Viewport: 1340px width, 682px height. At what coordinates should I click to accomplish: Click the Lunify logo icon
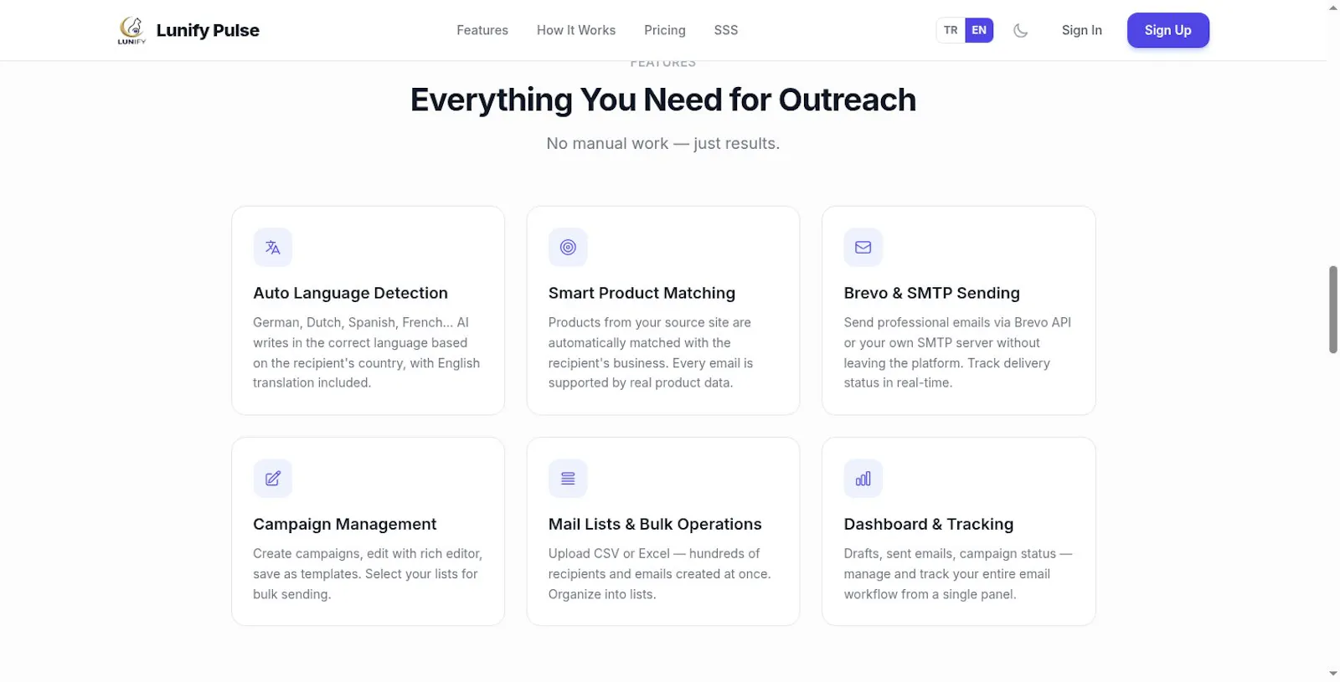click(x=131, y=30)
